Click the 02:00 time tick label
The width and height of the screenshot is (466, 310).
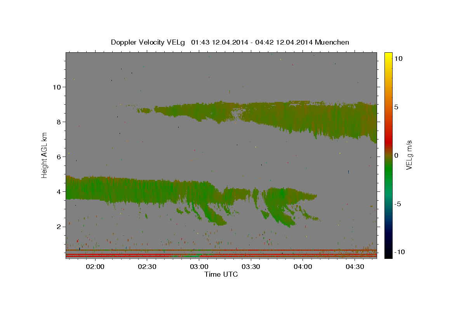point(95,267)
